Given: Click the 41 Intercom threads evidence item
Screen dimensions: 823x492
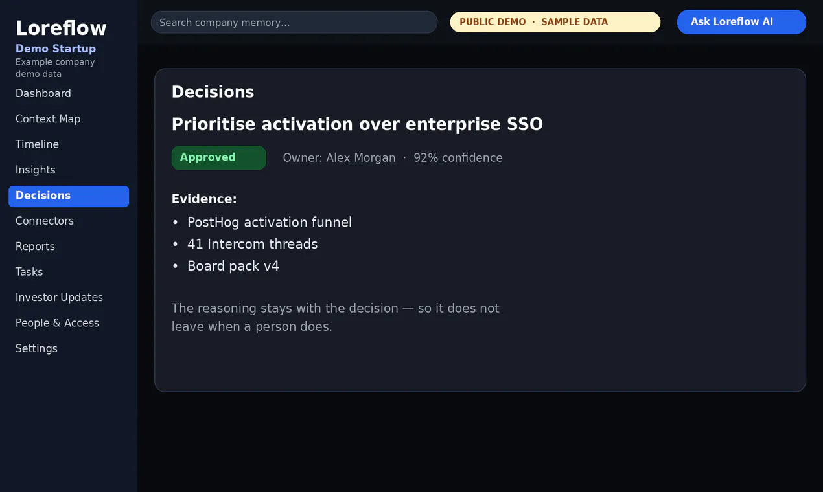Looking at the screenshot, I should coord(253,245).
